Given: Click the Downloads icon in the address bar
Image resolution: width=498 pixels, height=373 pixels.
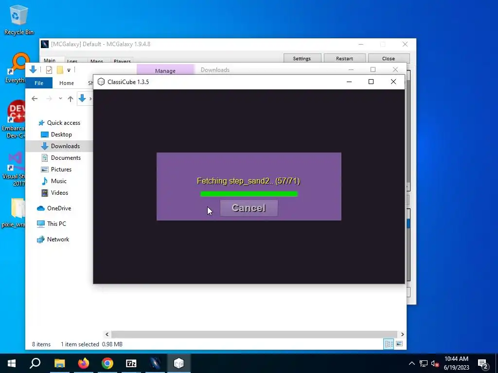Looking at the screenshot, I should [x=82, y=98].
